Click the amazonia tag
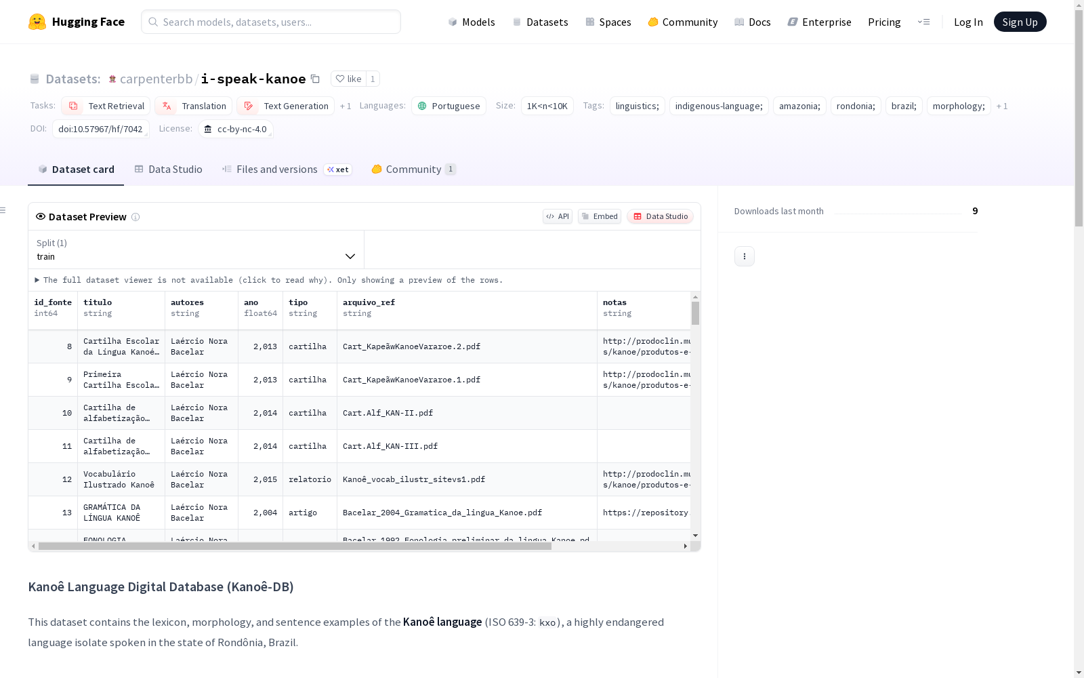 pos(799,106)
